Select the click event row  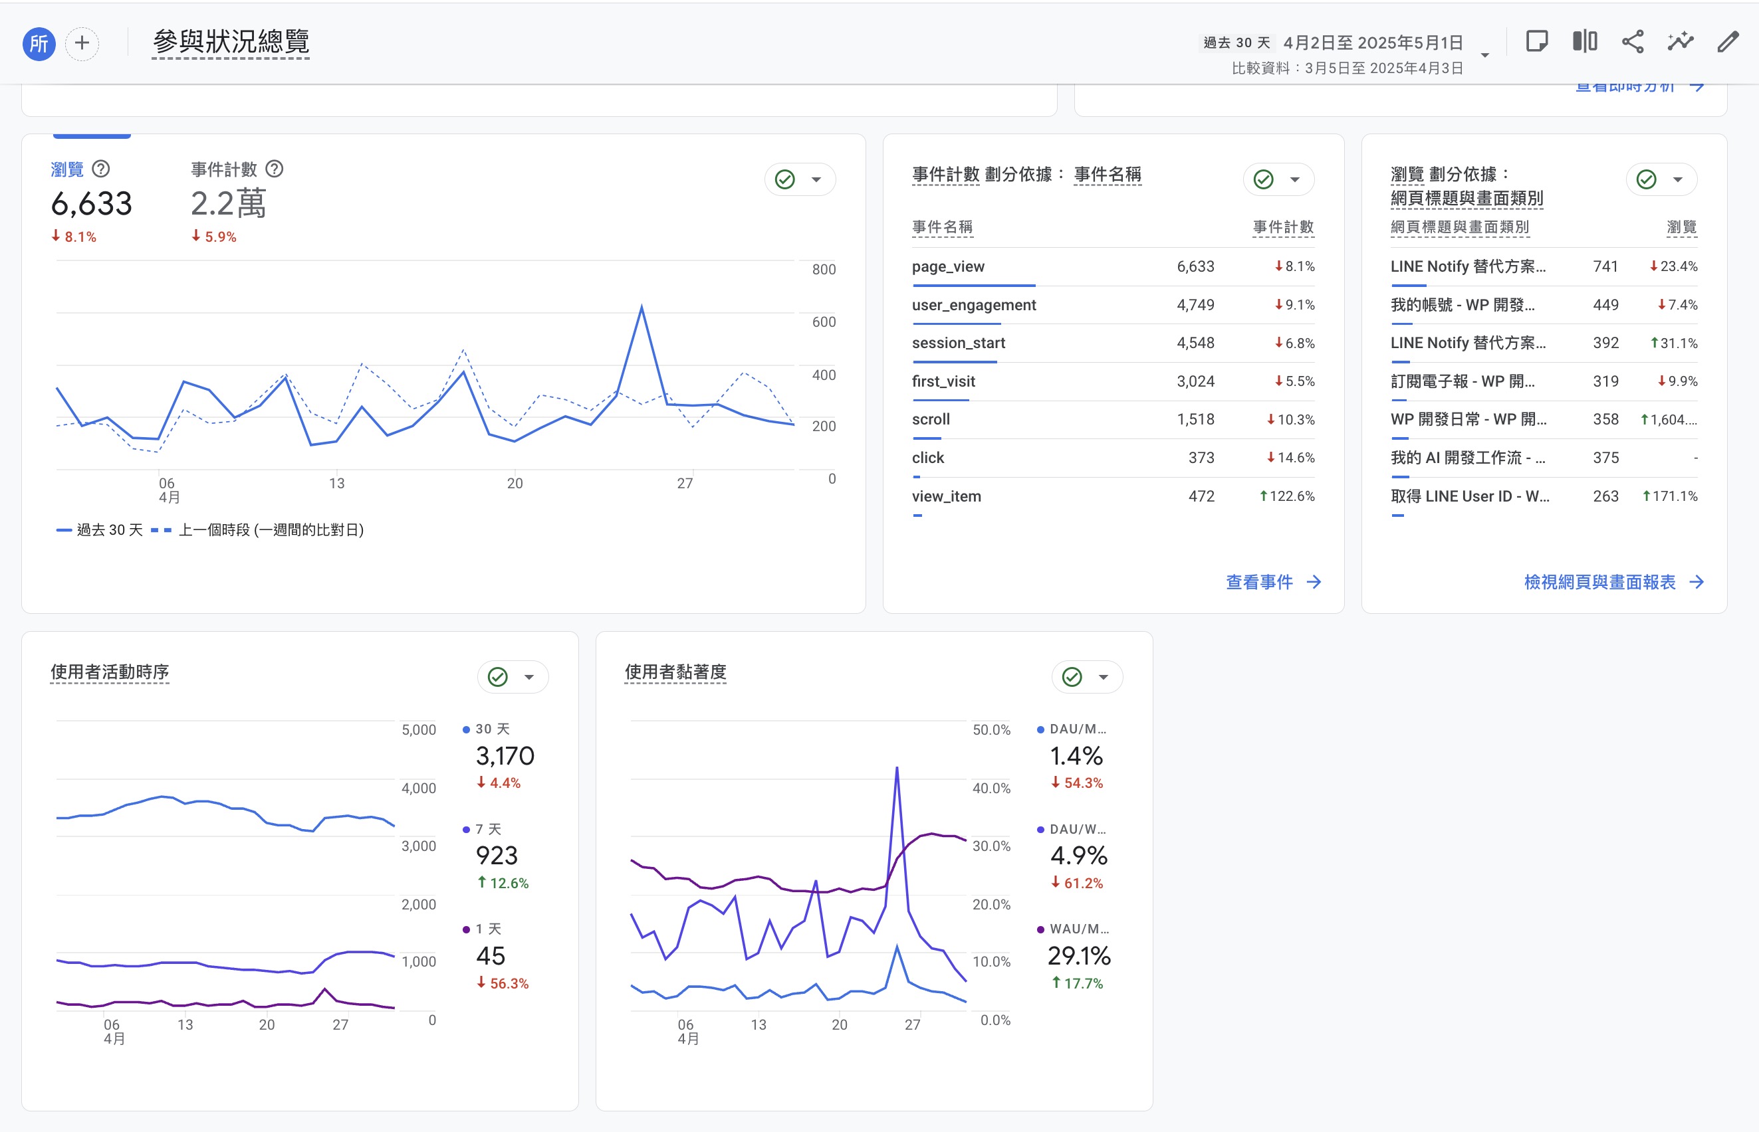[1114, 458]
